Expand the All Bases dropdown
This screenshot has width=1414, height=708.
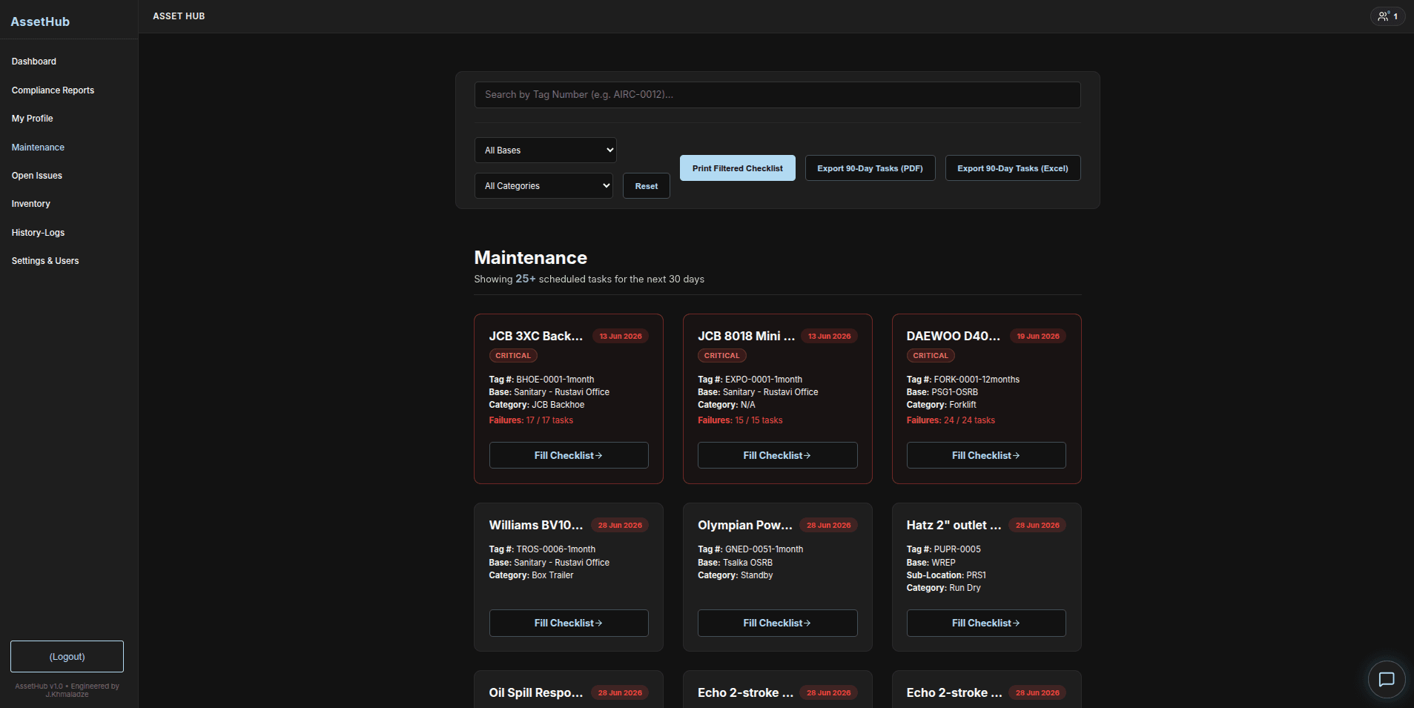point(545,150)
